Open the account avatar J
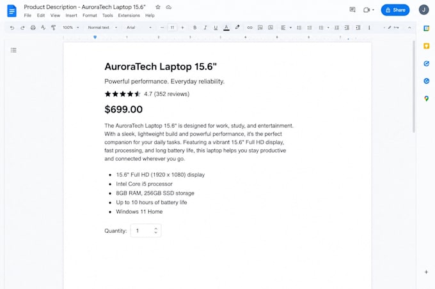This screenshot has width=435, height=289. (423, 10)
